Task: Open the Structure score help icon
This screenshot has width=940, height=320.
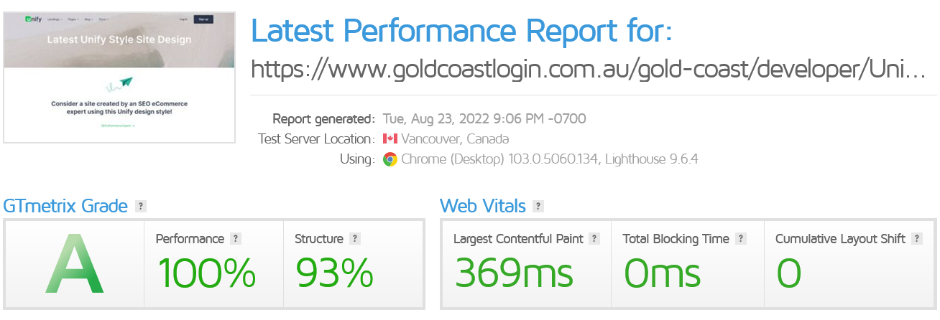Action: point(355,239)
